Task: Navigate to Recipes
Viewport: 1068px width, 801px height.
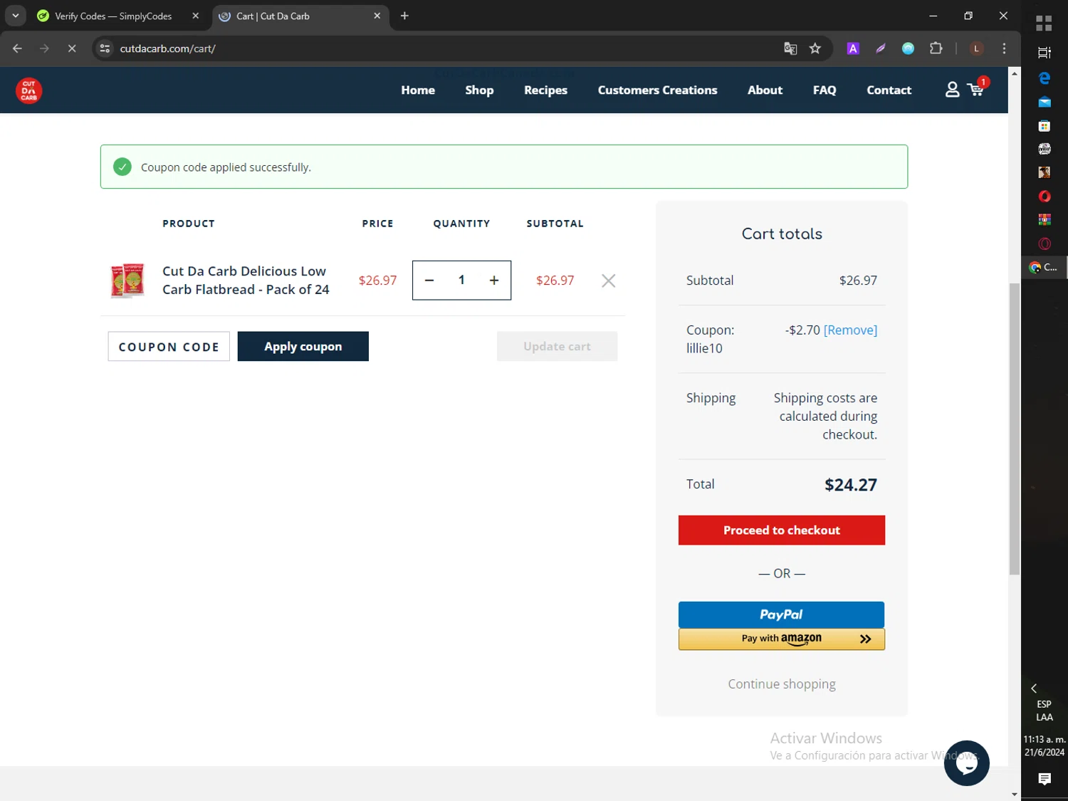Action: coord(545,90)
